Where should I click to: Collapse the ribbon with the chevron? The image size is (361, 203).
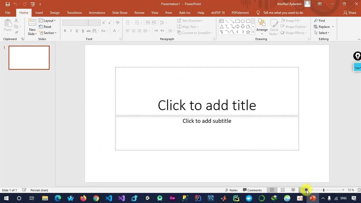click(359, 39)
